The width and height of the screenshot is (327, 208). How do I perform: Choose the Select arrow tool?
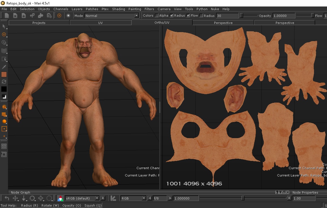[x=4, y=26]
